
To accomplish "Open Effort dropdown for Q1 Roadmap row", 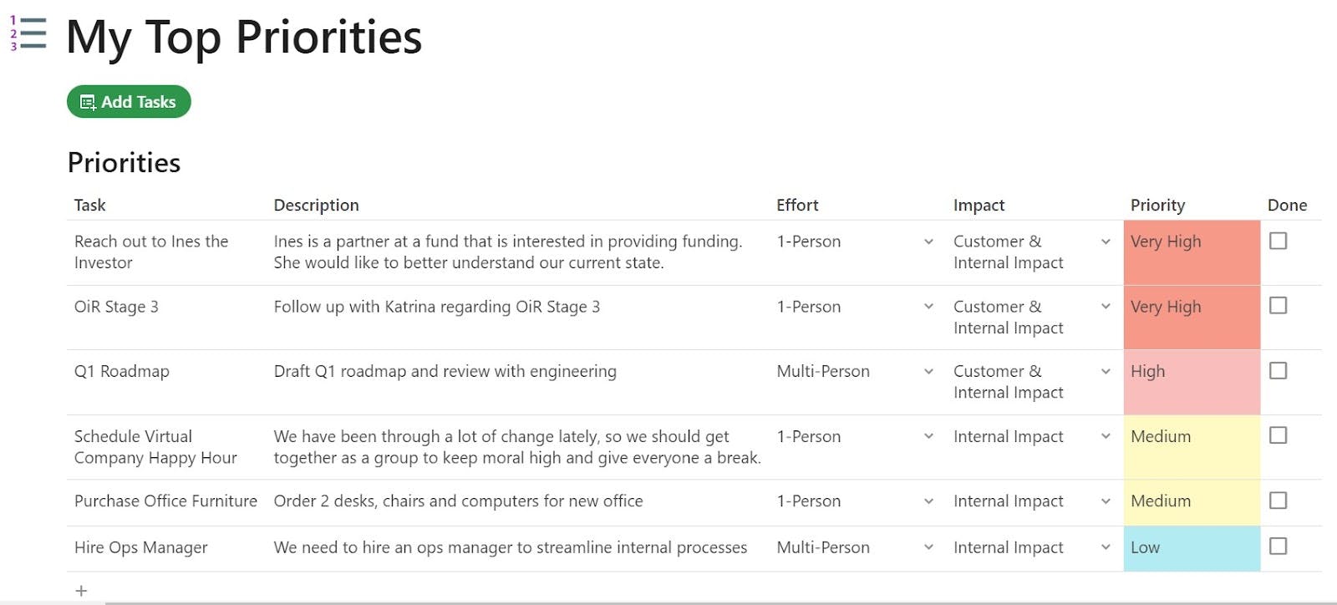I will point(928,371).
